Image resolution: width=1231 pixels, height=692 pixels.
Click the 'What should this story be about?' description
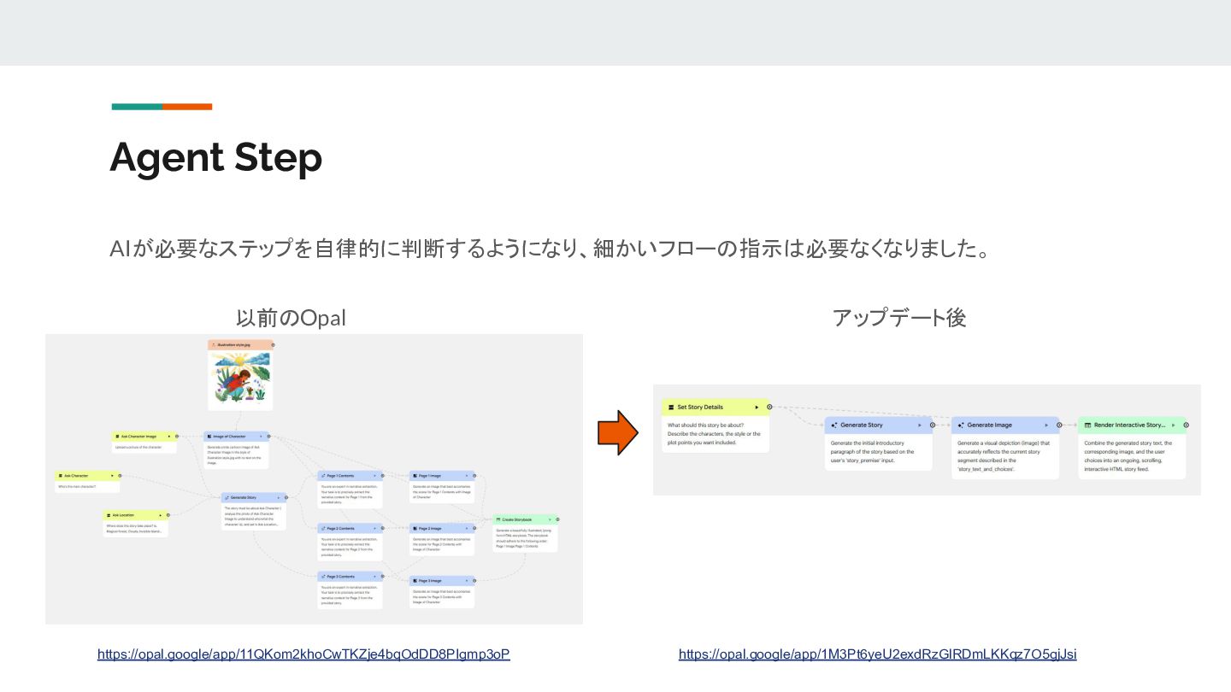pyautogui.click(x=714, y=434)
